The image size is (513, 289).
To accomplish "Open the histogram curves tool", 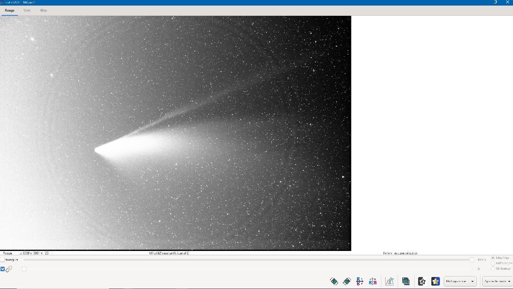I will [389, 281].
